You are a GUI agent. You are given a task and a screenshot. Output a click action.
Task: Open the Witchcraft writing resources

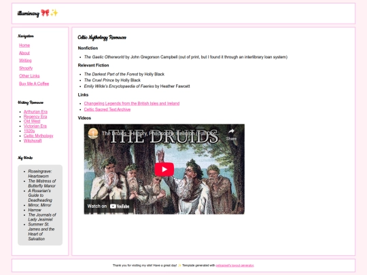[33, 141]
